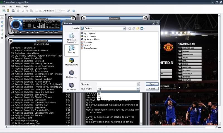
Task: Open the settings wrench icon in toolbar
Action: (x=69, y=11)
